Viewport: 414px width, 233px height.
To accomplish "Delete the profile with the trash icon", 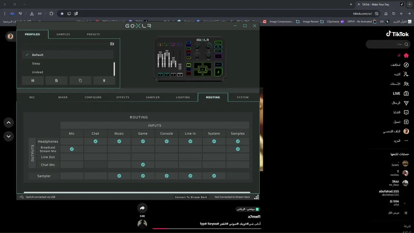I will pos(104,81).
